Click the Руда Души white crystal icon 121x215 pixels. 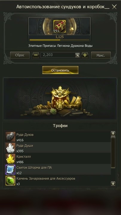[10, 148]
